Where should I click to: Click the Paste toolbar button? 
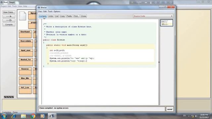pos(69,16)
